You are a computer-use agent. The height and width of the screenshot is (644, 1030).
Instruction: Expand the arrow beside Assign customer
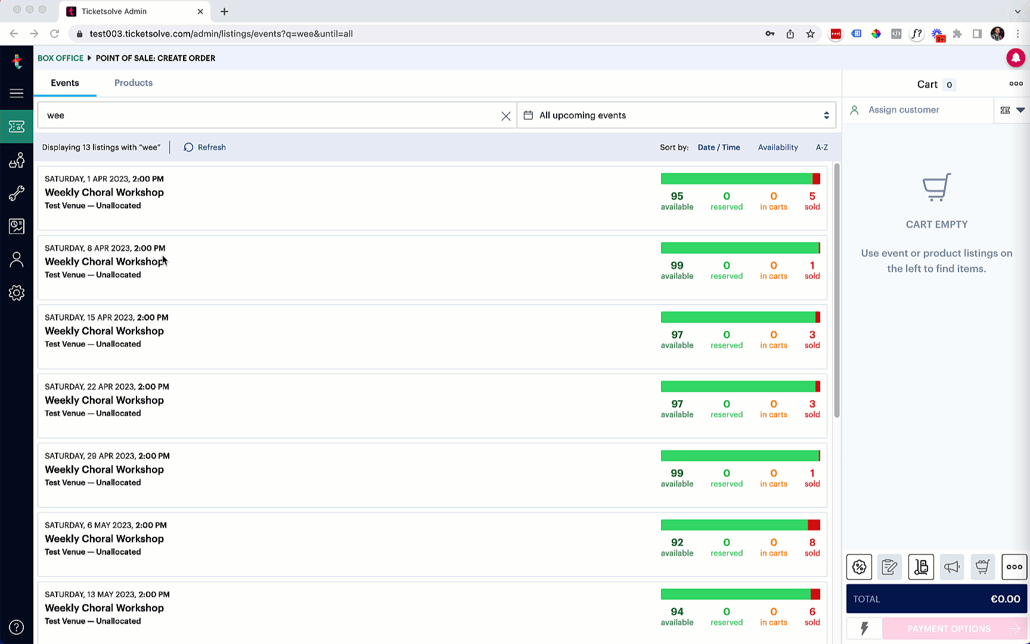point(1020,110)
